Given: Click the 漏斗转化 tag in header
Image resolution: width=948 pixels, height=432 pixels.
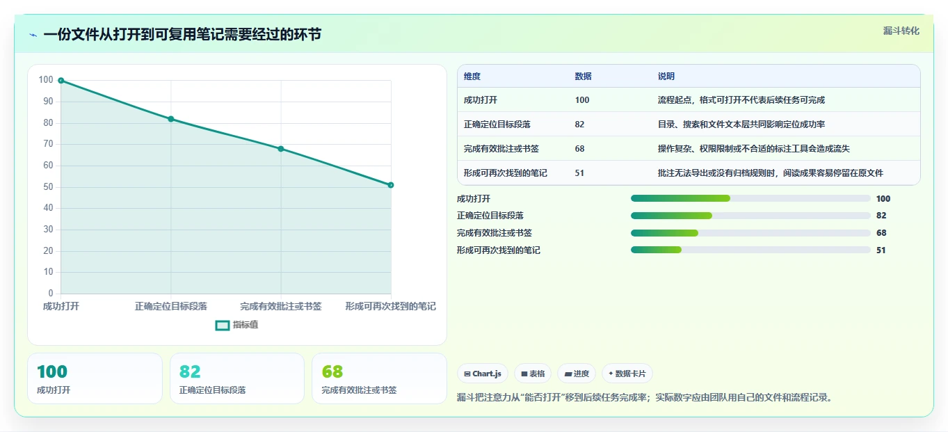Looking at the screenshot, I should tap(901, 31).
